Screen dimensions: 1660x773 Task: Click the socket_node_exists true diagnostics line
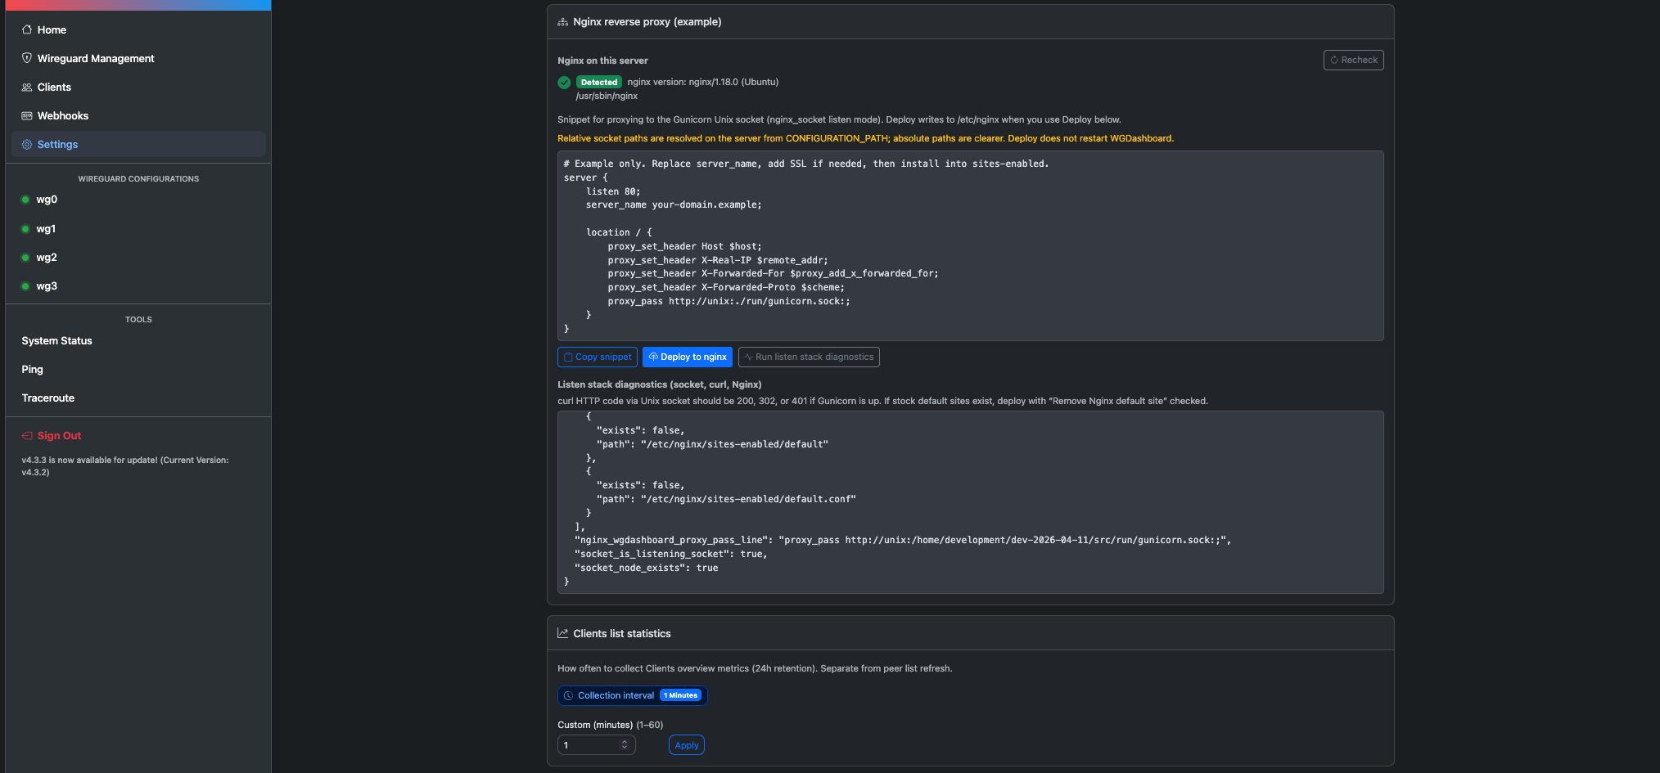(647, 568)
